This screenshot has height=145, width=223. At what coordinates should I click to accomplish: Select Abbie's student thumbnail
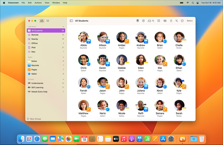coord(84,37)
